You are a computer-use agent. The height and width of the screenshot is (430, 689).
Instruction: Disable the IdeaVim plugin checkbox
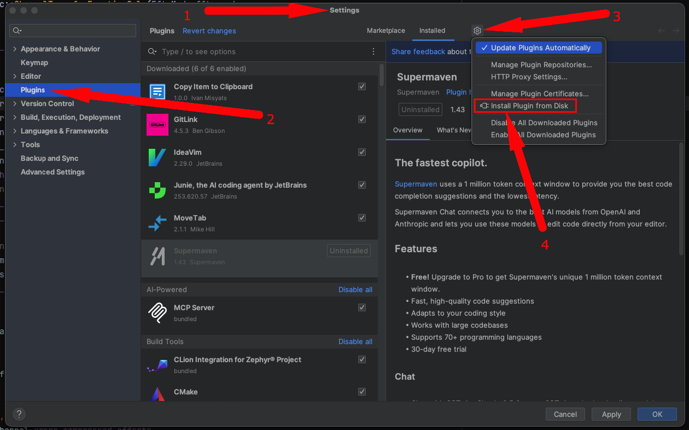(361, 152)
